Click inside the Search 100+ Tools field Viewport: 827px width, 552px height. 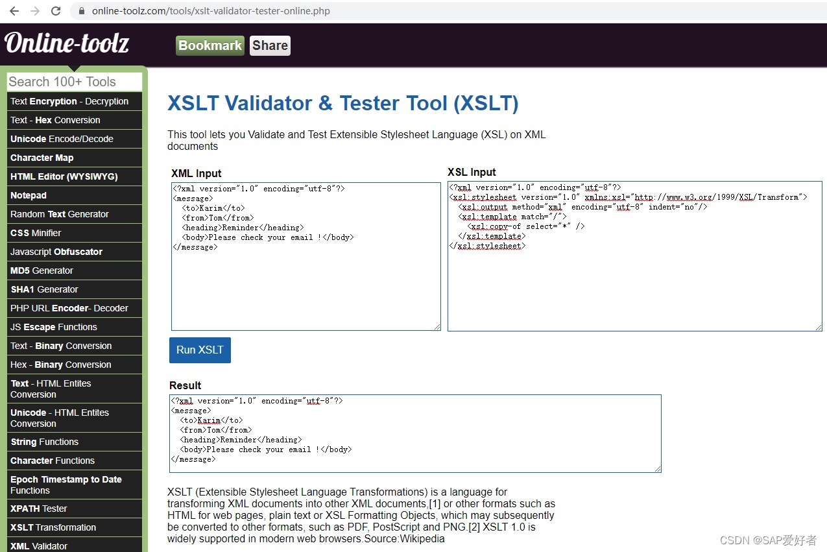pos(74,81)
